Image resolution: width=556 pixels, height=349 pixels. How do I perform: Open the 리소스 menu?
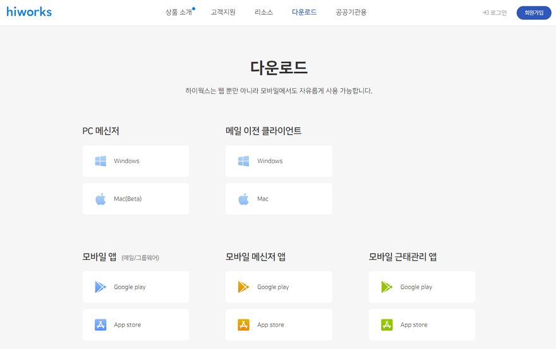point(264,13)
